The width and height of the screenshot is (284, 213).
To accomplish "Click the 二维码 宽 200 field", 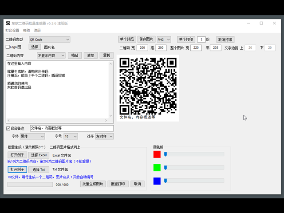I will click(142, 48).
